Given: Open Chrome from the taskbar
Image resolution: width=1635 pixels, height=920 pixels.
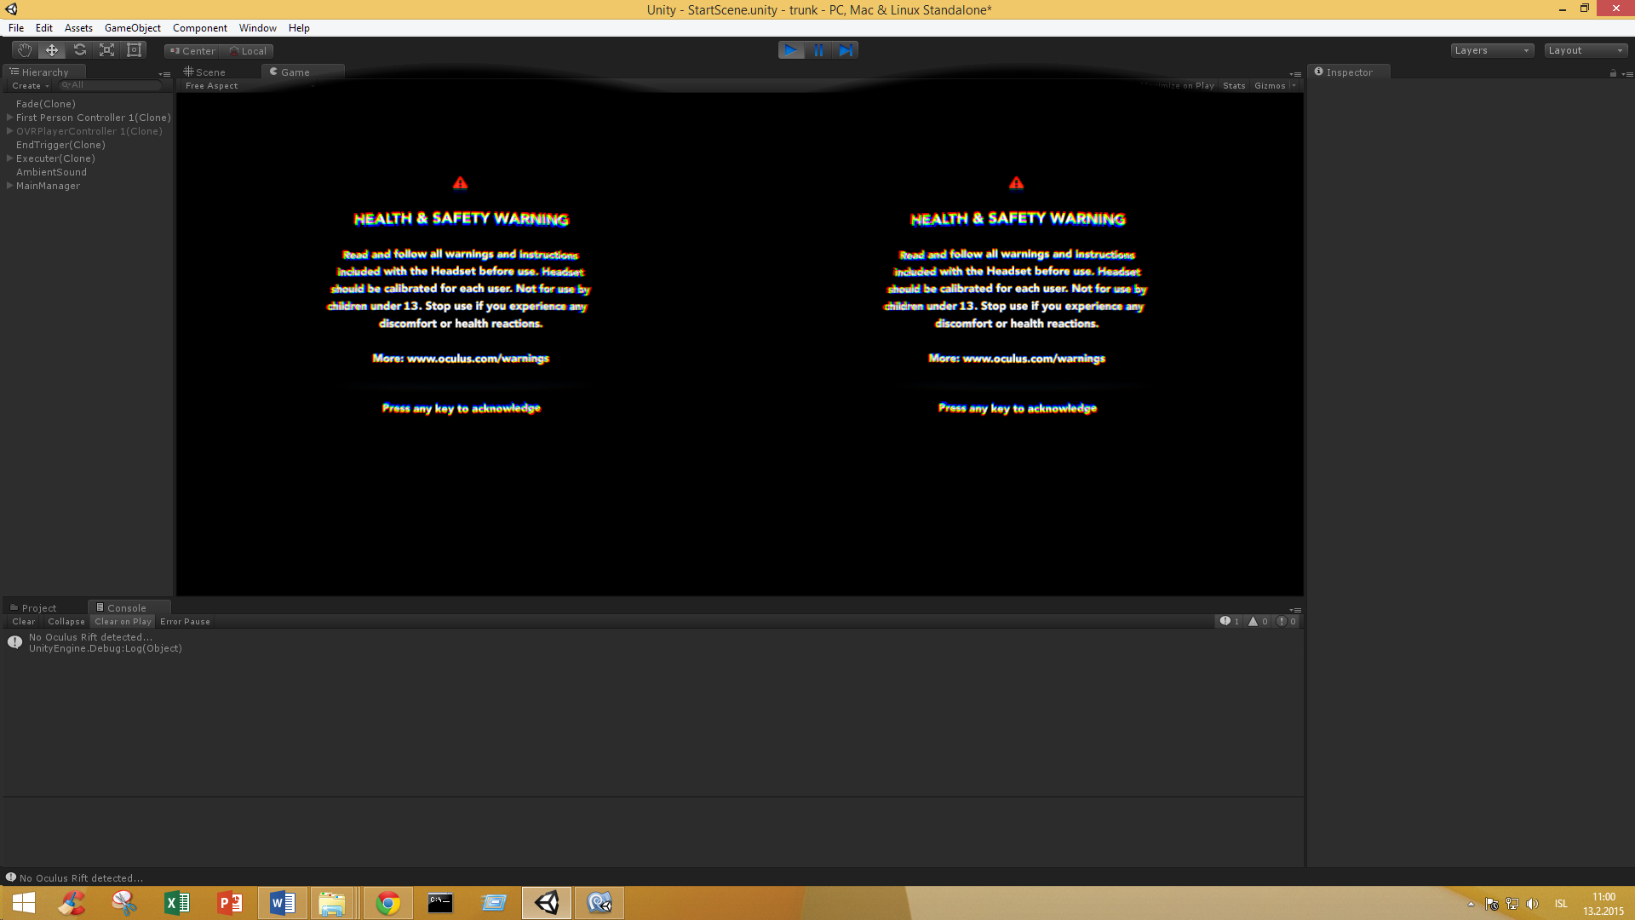Looking at the screenshot, I should [x=387, y=903].
